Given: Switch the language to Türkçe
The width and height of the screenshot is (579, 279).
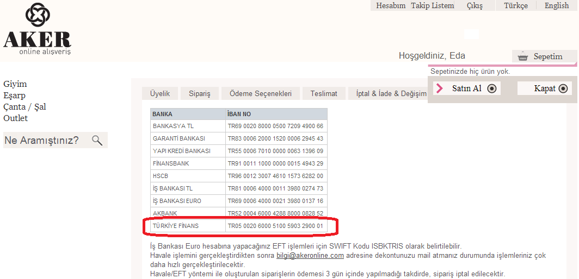Looking at the screenshot, I should [516, 5].
